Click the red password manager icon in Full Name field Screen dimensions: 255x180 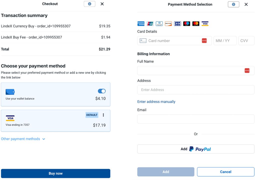coord(247,71)
